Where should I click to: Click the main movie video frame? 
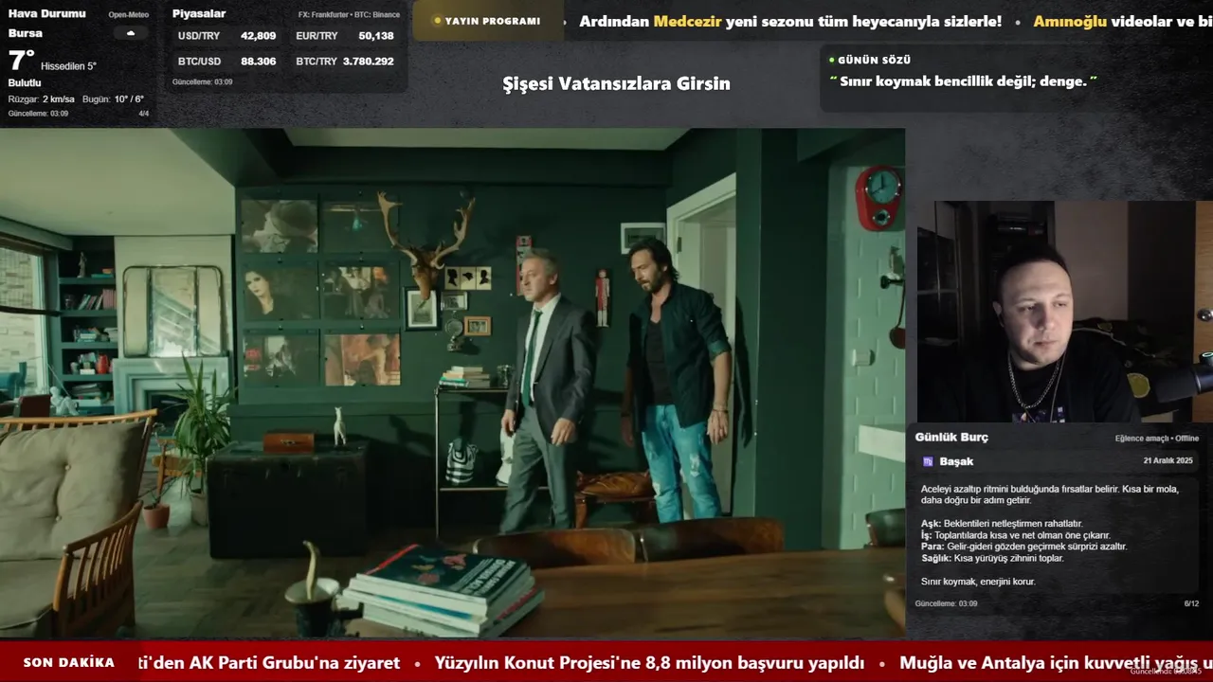tap(452, 384)
